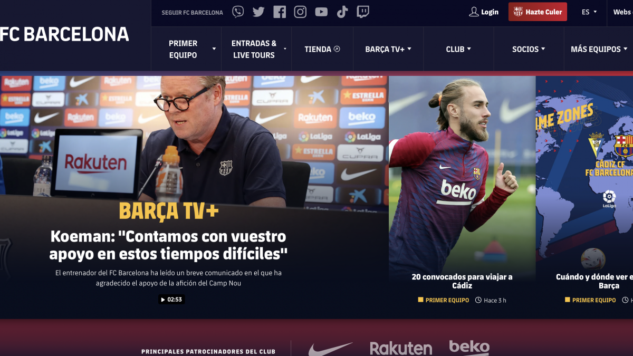Open FC Barcelona's Viber channel icon
This screenshot has width=633, height=356.
pyautogui.click(x=238, y=12)
